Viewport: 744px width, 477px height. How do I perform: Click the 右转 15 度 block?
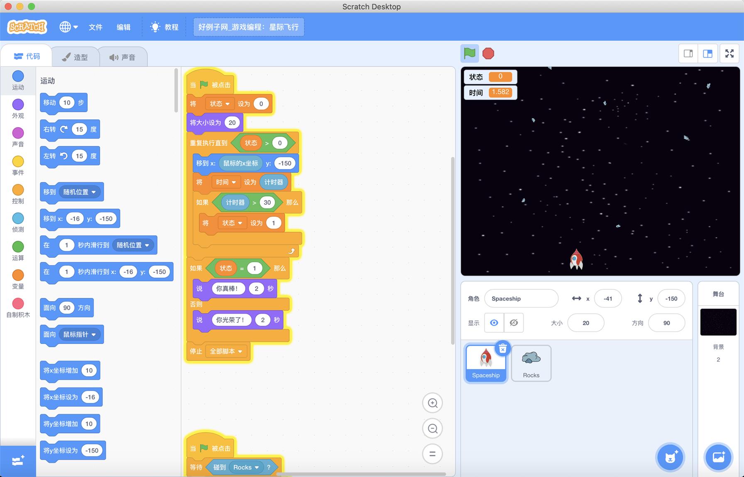click(x=70, y=129)
